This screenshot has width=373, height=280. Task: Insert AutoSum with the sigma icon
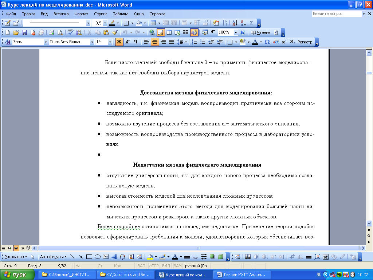click(251, 23)
